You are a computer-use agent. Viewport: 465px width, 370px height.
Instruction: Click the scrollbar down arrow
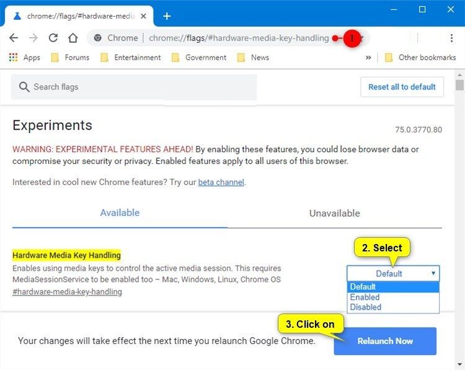click(459, 364)
